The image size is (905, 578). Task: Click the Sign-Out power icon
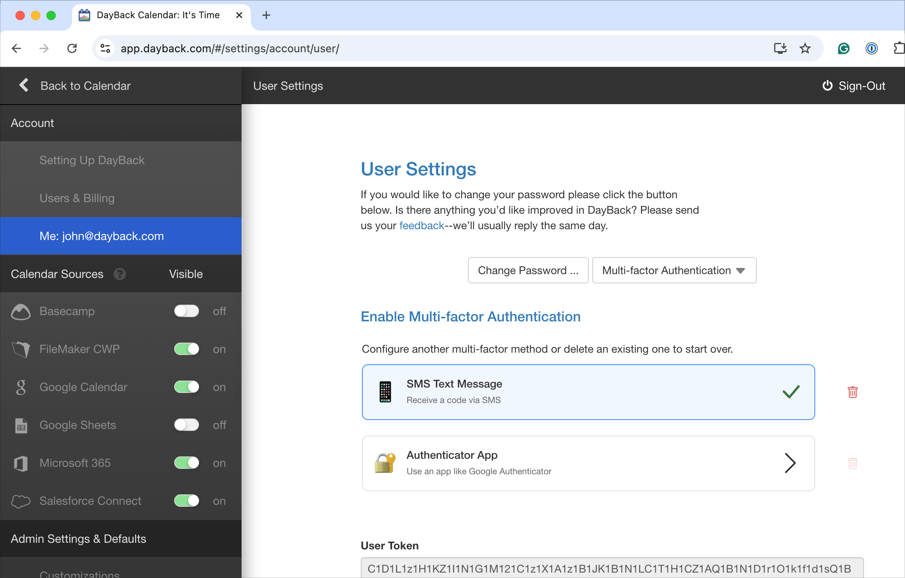pyautogui.click(x=827, y=86)
